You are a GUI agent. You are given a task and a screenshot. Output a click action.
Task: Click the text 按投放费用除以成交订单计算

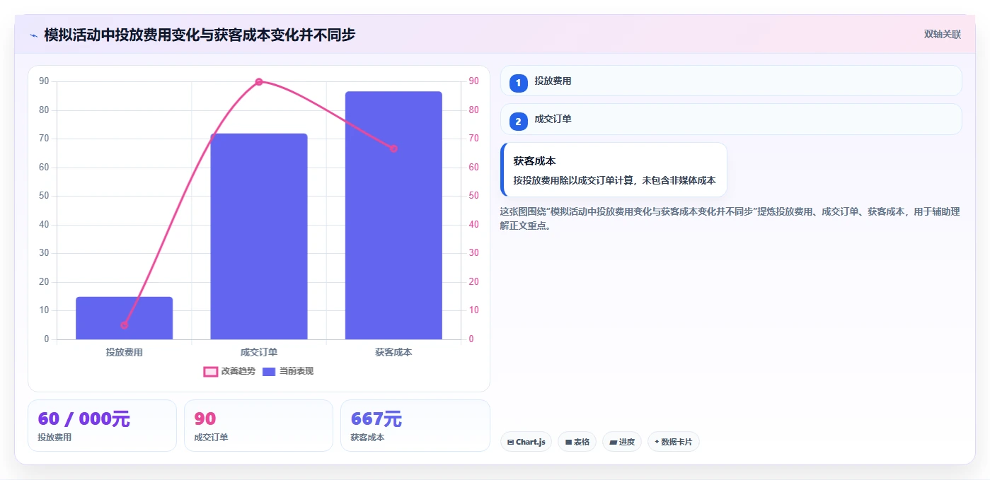(575, 180)
